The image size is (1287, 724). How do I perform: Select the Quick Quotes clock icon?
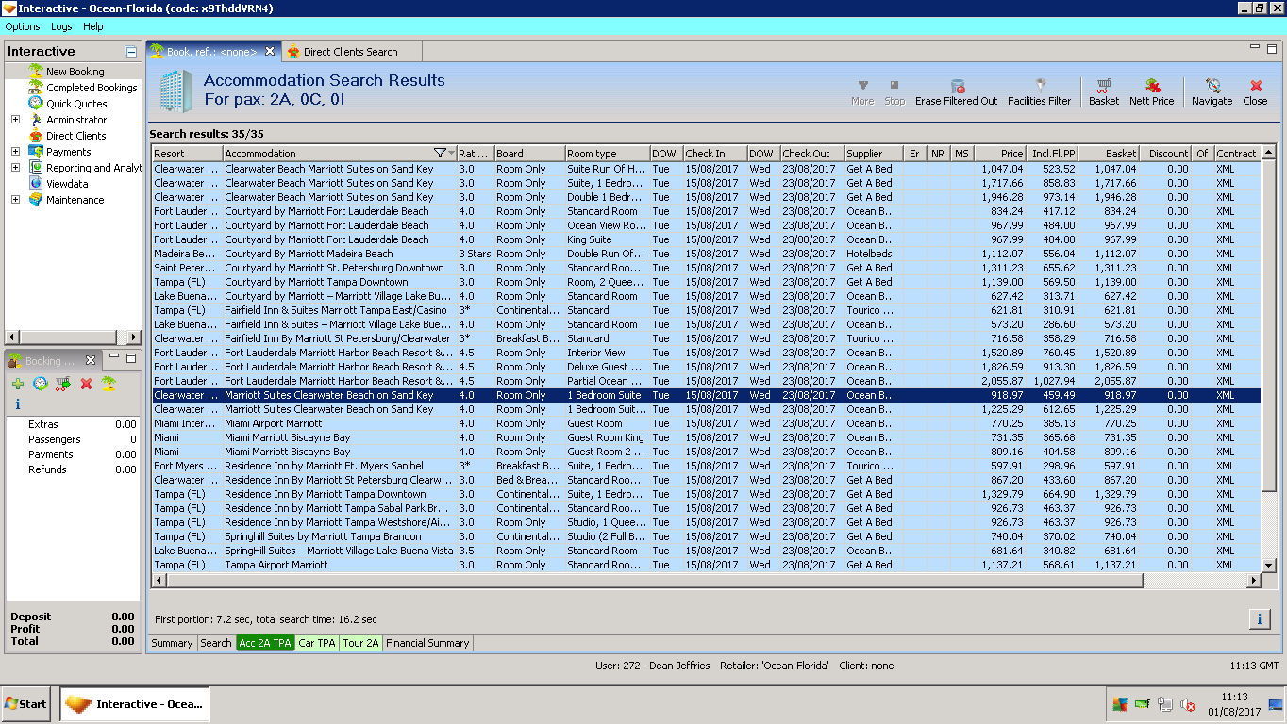pyautogui.click(x=36, y=104)
